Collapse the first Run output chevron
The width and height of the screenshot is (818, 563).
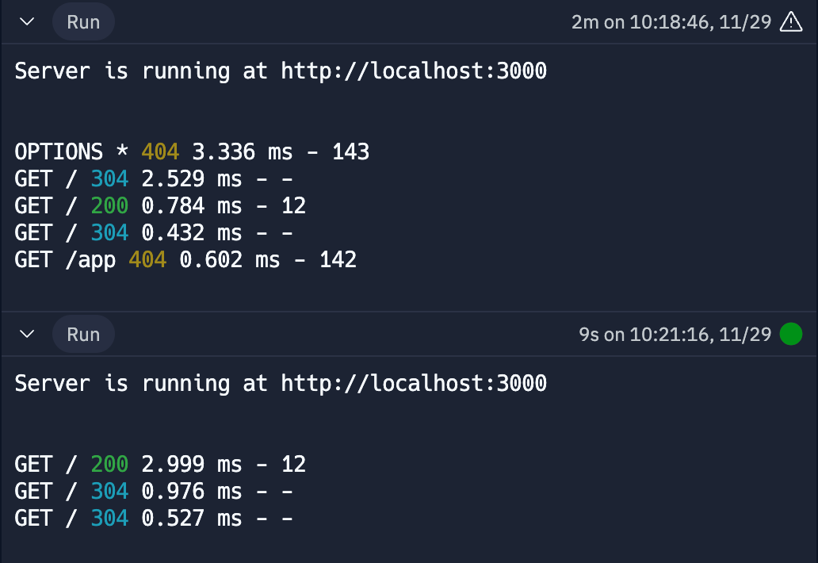[27, 22]
